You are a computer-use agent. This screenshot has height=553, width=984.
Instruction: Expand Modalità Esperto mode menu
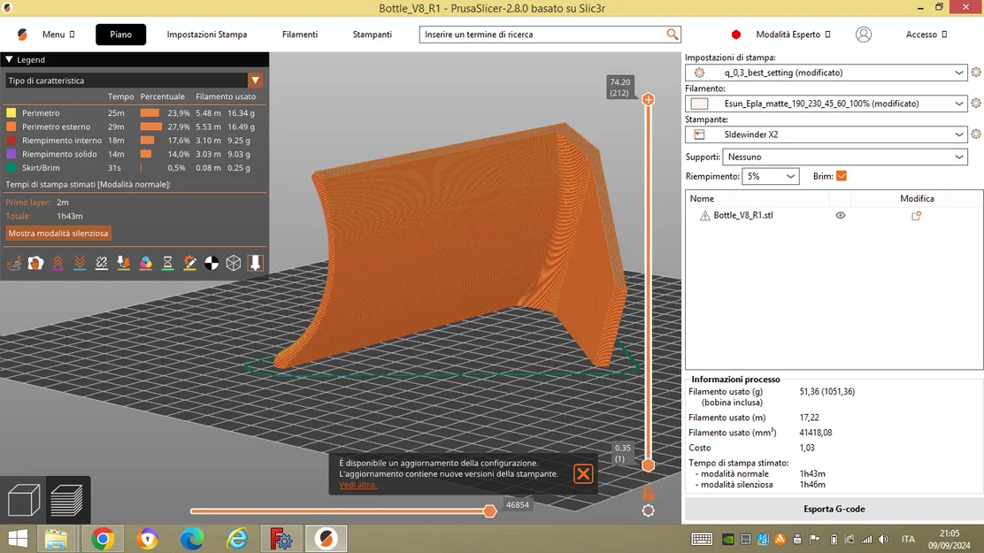point(793,35)
